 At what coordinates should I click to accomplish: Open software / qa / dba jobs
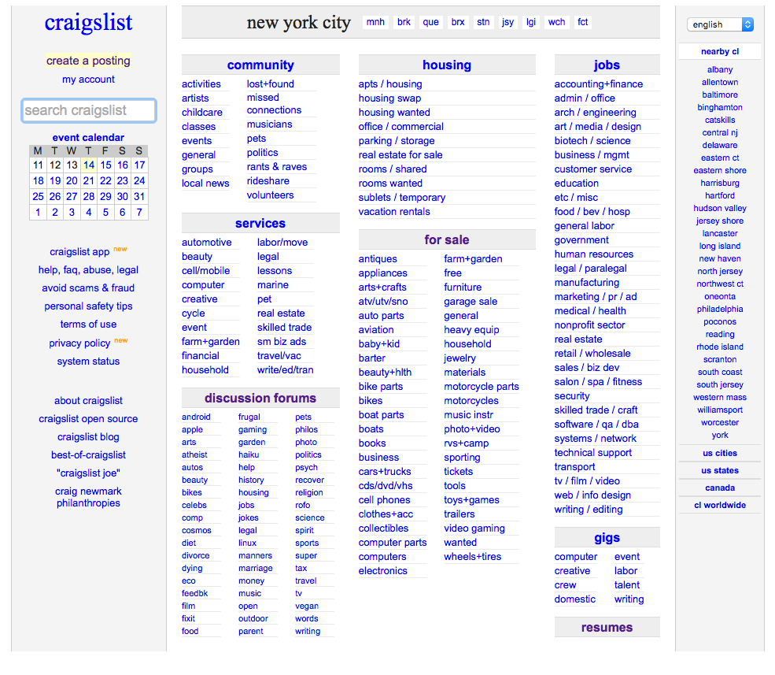point(596,424)
